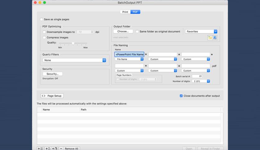Enable Save as single pages
Viewport: 260px width, 150px height.
coord(41,19)
